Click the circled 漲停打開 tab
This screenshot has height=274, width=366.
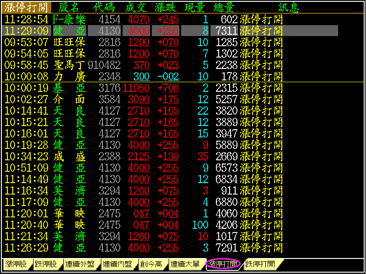pyautogui.click(x=224, y=264)
